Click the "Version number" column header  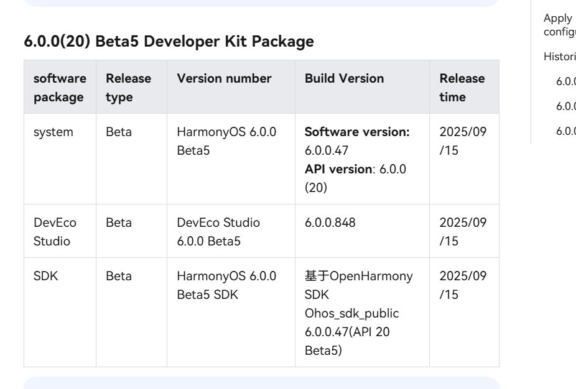(231, 88)
